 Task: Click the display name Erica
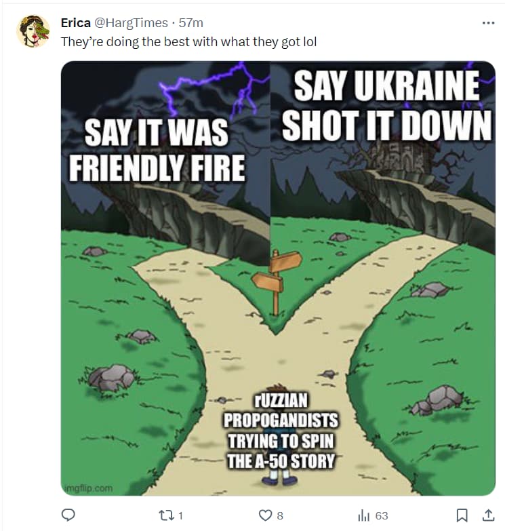[76, 23]
